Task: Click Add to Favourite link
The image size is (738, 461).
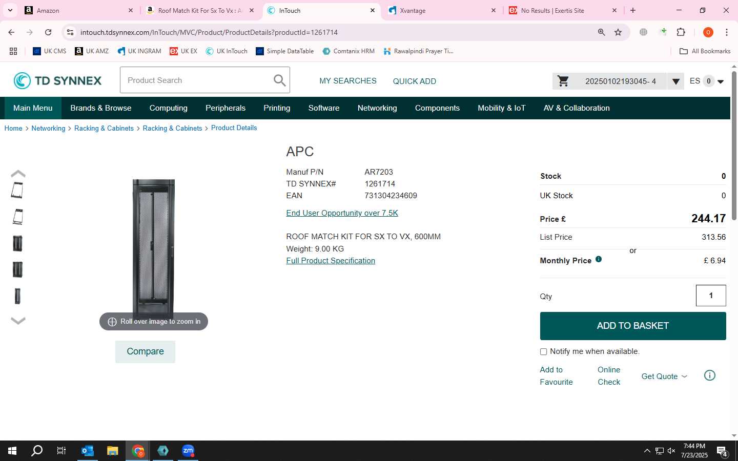Action: tap(556, 376)
